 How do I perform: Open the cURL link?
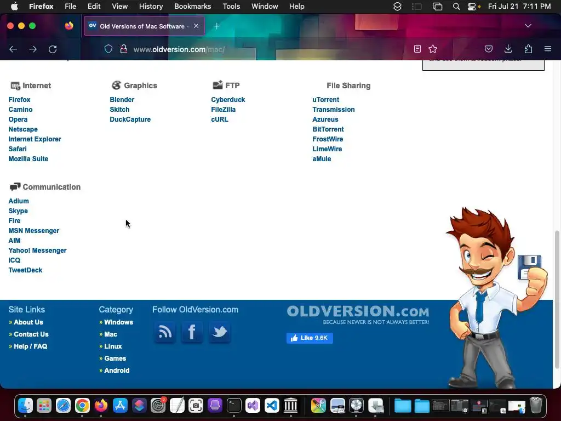[220, 119]
